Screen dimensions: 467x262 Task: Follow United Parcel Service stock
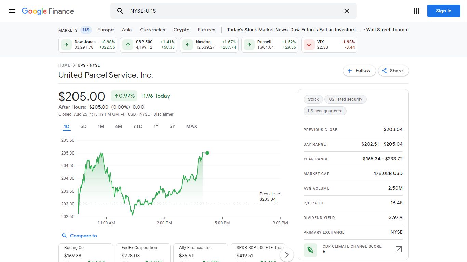[359, 71]
